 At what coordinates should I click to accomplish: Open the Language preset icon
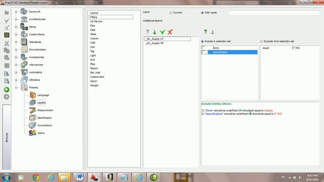(x=32, y=95)
